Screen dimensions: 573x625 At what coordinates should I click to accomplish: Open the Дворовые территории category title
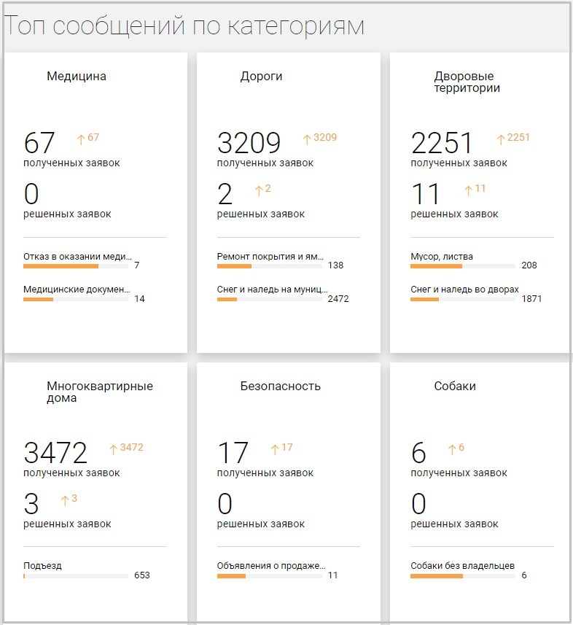[467, 82]
